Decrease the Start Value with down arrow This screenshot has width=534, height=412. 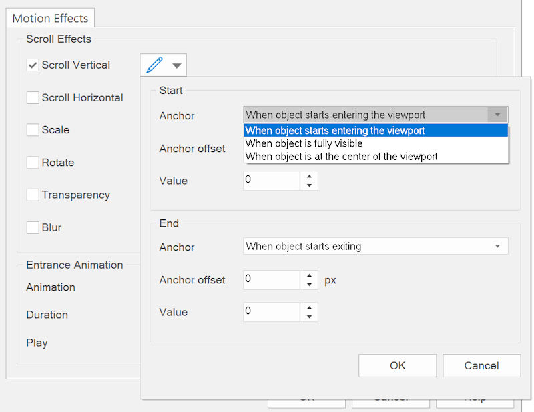click(309, 185)
